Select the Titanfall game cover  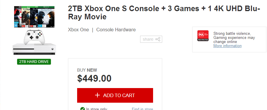[26, 17]
